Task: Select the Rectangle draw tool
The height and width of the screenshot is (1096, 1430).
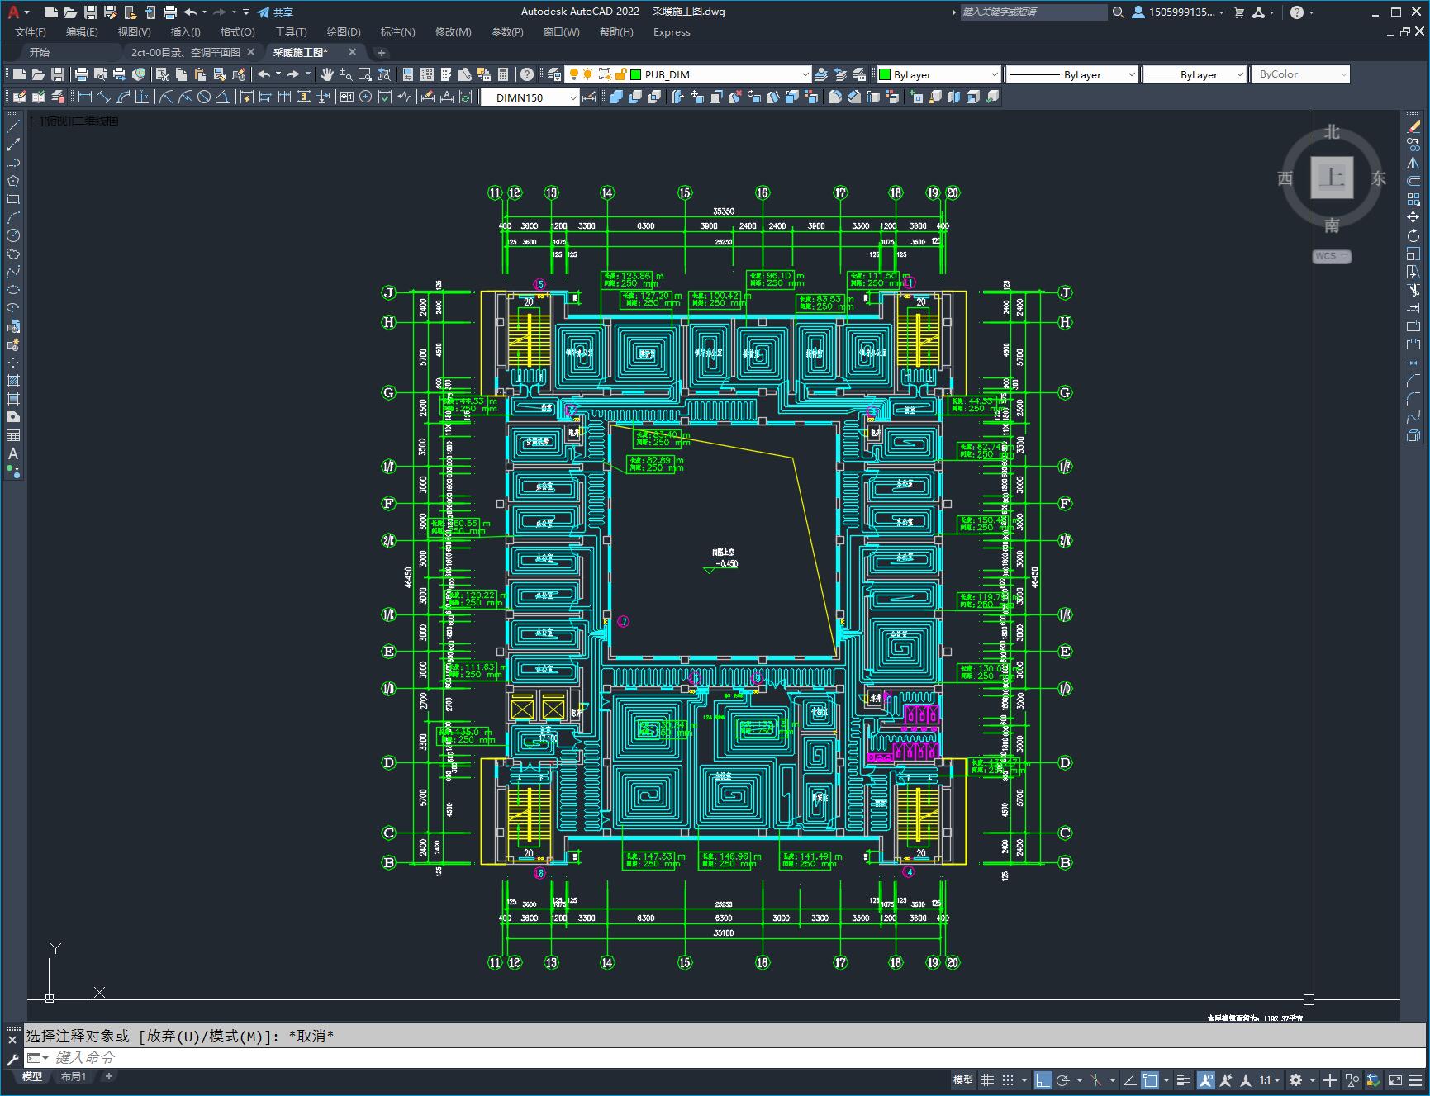Action: tap(13, 199)
